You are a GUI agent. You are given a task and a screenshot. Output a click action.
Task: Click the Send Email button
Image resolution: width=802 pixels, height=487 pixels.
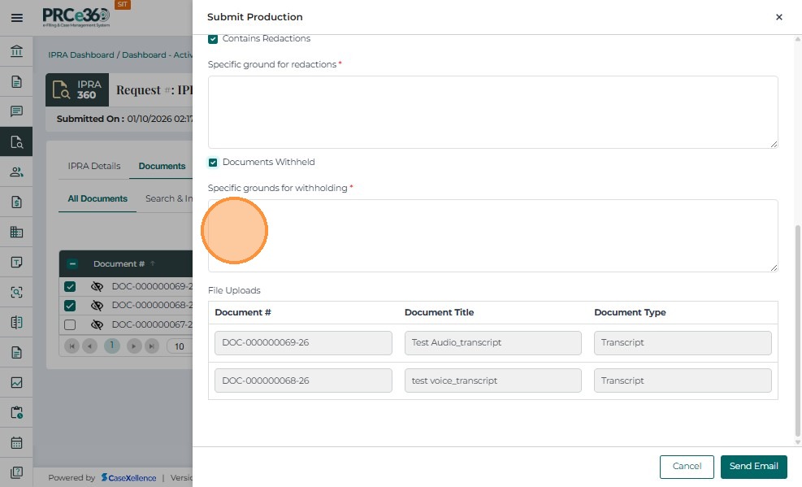(753, 466)
